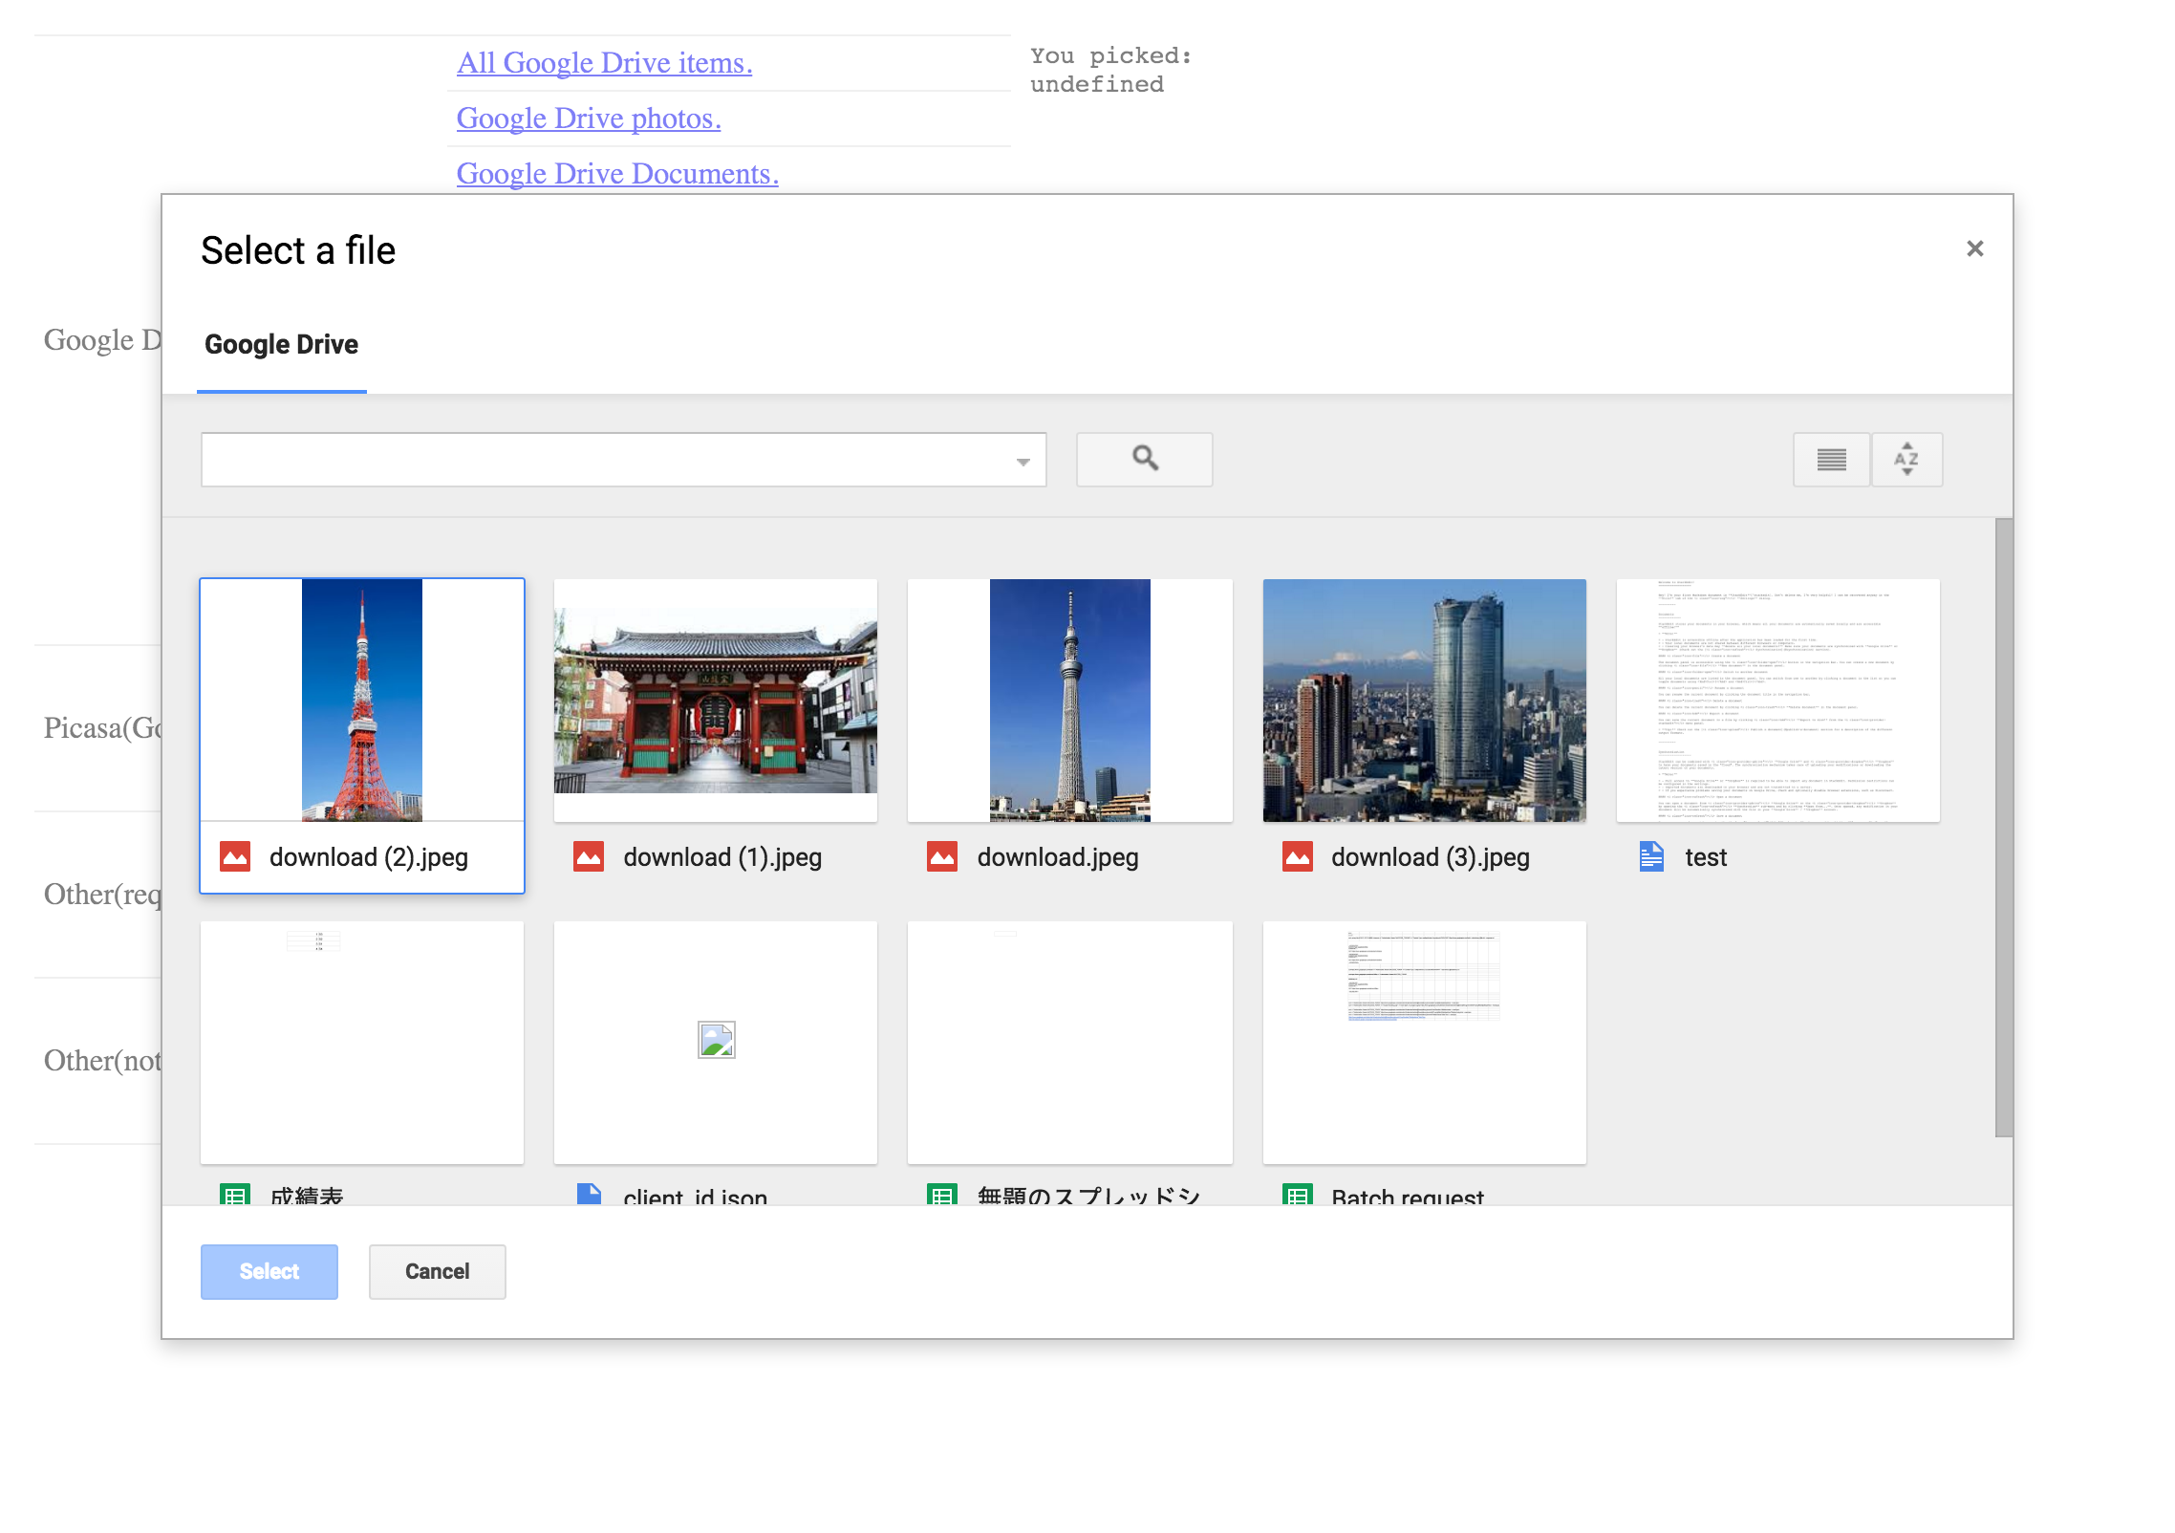Switch to the Google Drive tab
Viewport: 2175px width, 1533px height.
(x=282, y=345)
